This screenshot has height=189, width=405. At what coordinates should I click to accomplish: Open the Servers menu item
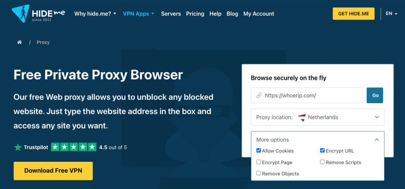(x=171, y=14)
